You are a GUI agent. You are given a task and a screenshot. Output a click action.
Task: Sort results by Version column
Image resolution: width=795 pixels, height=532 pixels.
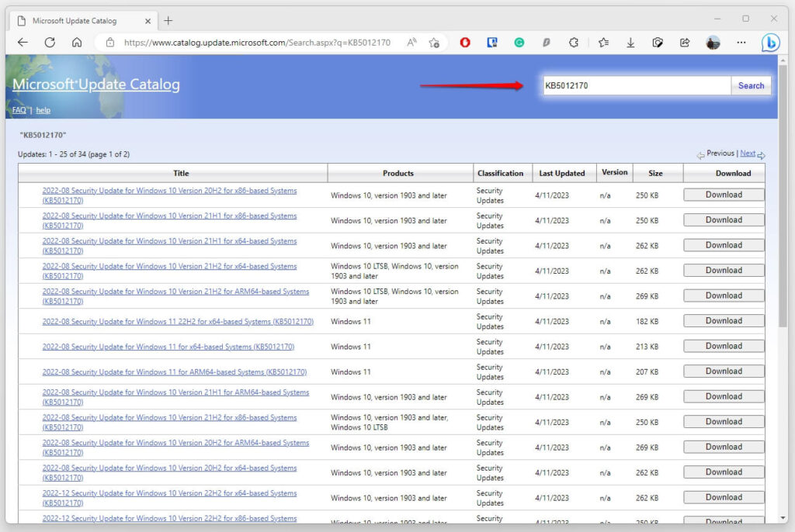tap(615, 172)
